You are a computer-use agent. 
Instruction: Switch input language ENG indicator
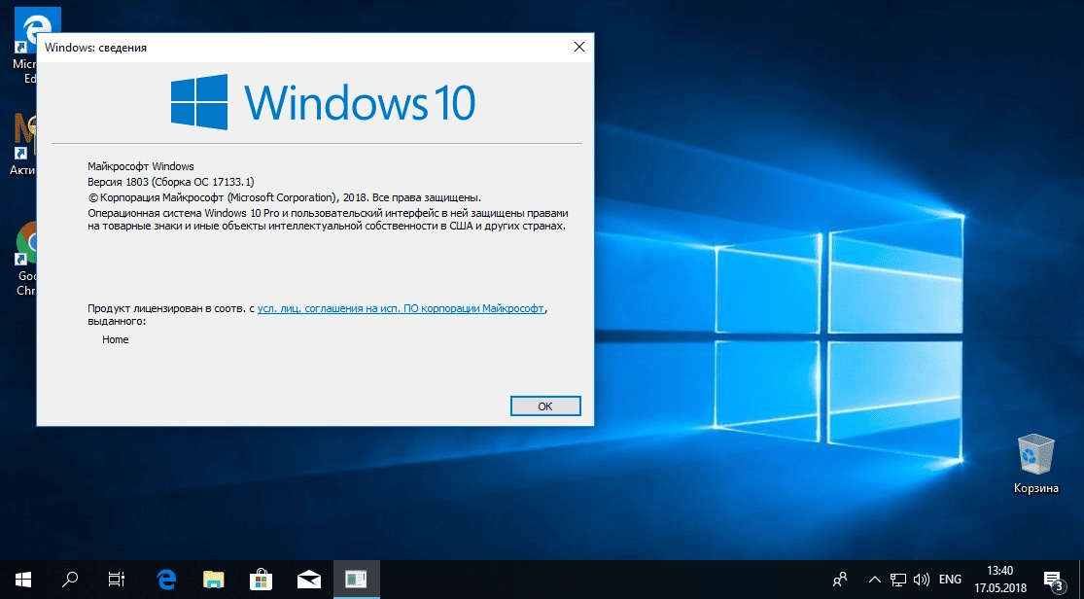(x=950, y=580)
